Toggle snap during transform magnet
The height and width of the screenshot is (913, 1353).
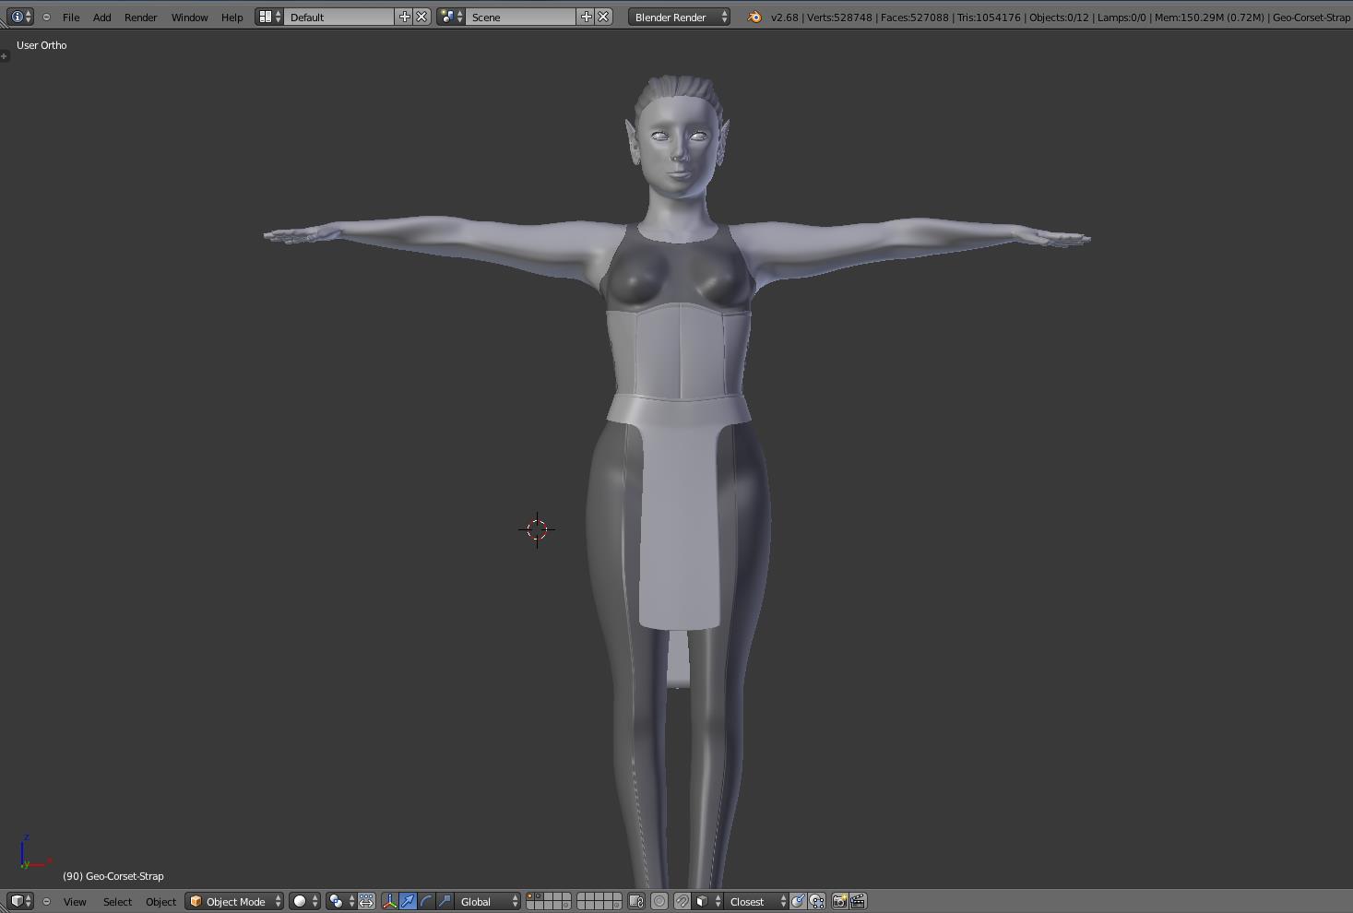[x=682, y=901]
